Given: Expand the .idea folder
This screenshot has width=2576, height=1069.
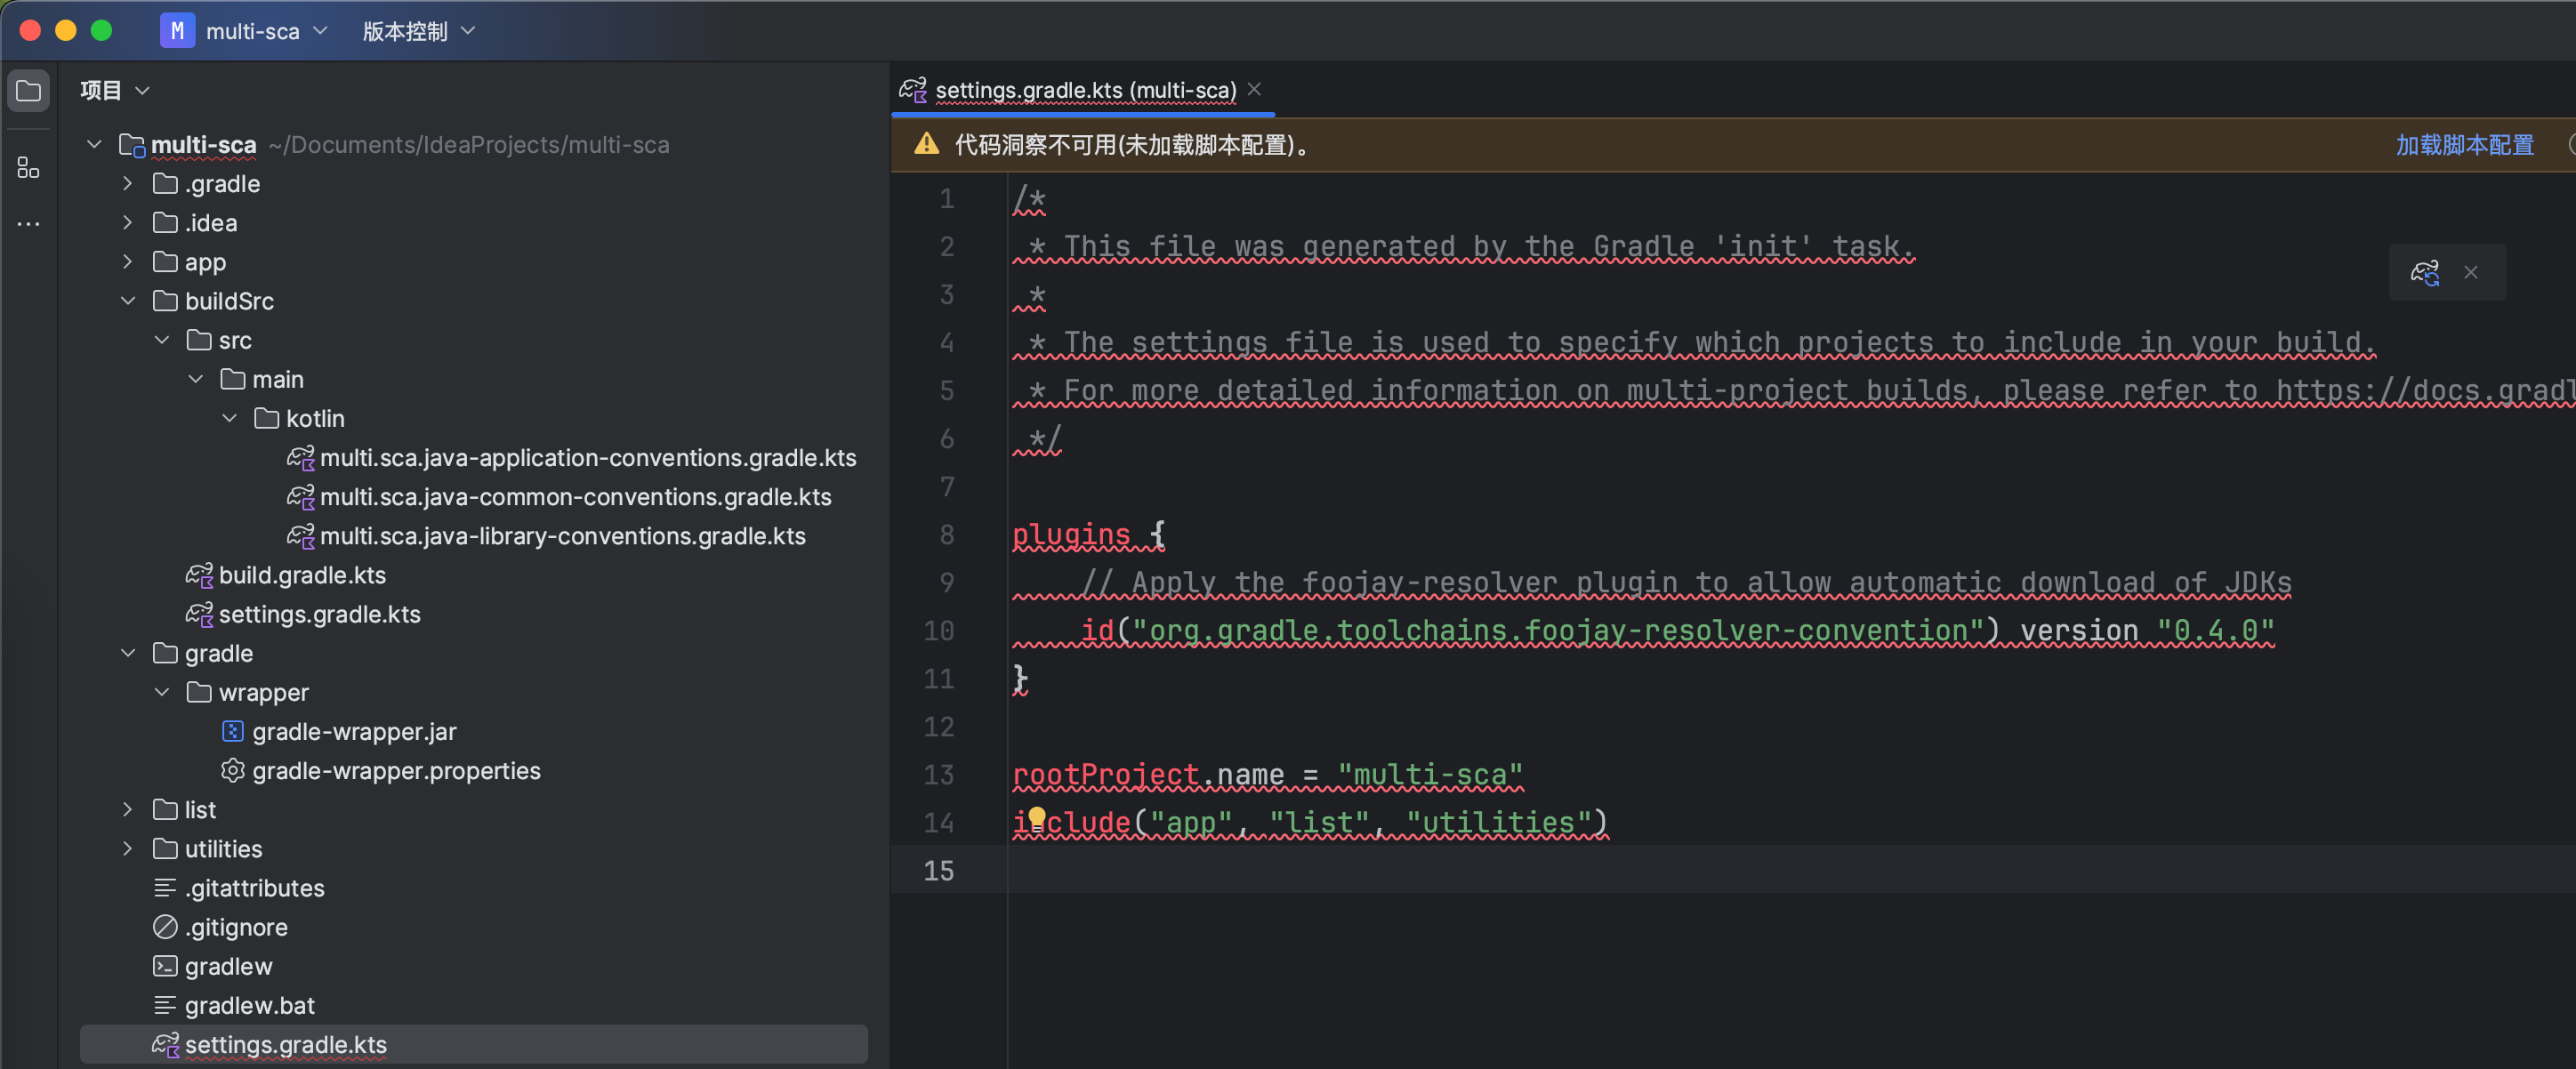Looking at the screenshot, I should click(x=127, y=222).
